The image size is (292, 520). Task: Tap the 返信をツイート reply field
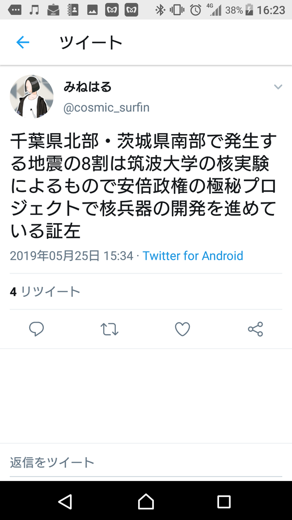tap(146, 462)
